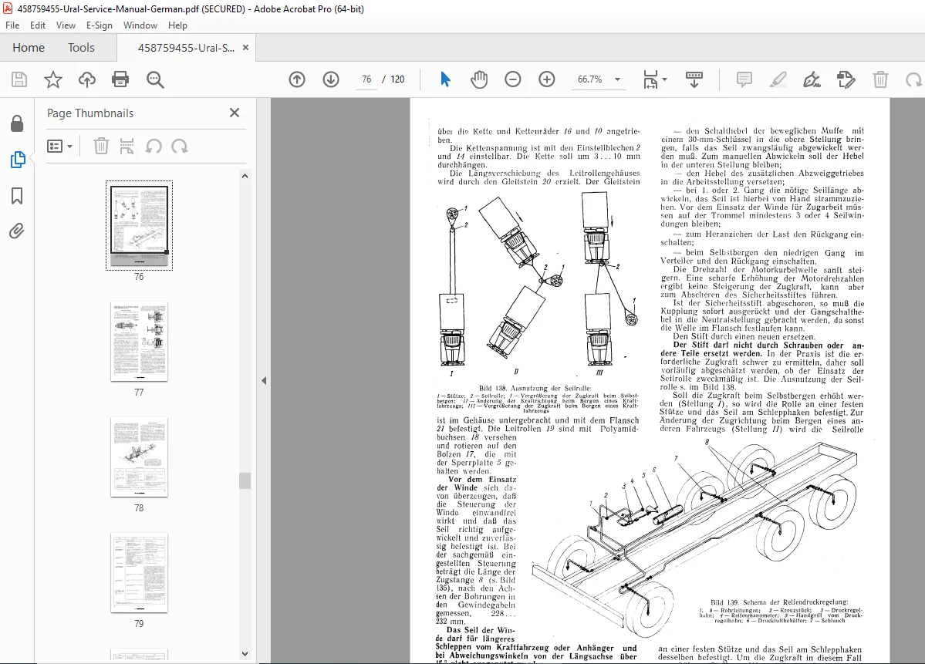
Task: Select page 78 thumbnail
Action: click(x=139, y=457)
